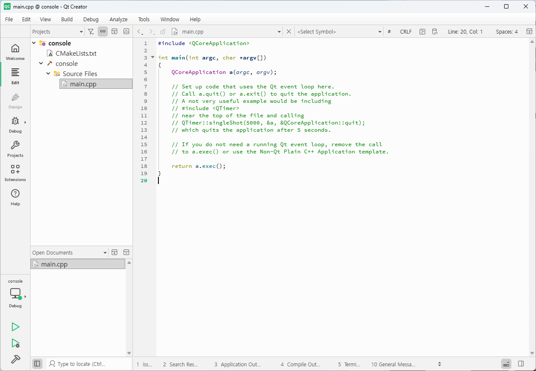Screen dimensions: 536x371
Task: Start debugging with the play-bug button
Action: click(15, 343)
